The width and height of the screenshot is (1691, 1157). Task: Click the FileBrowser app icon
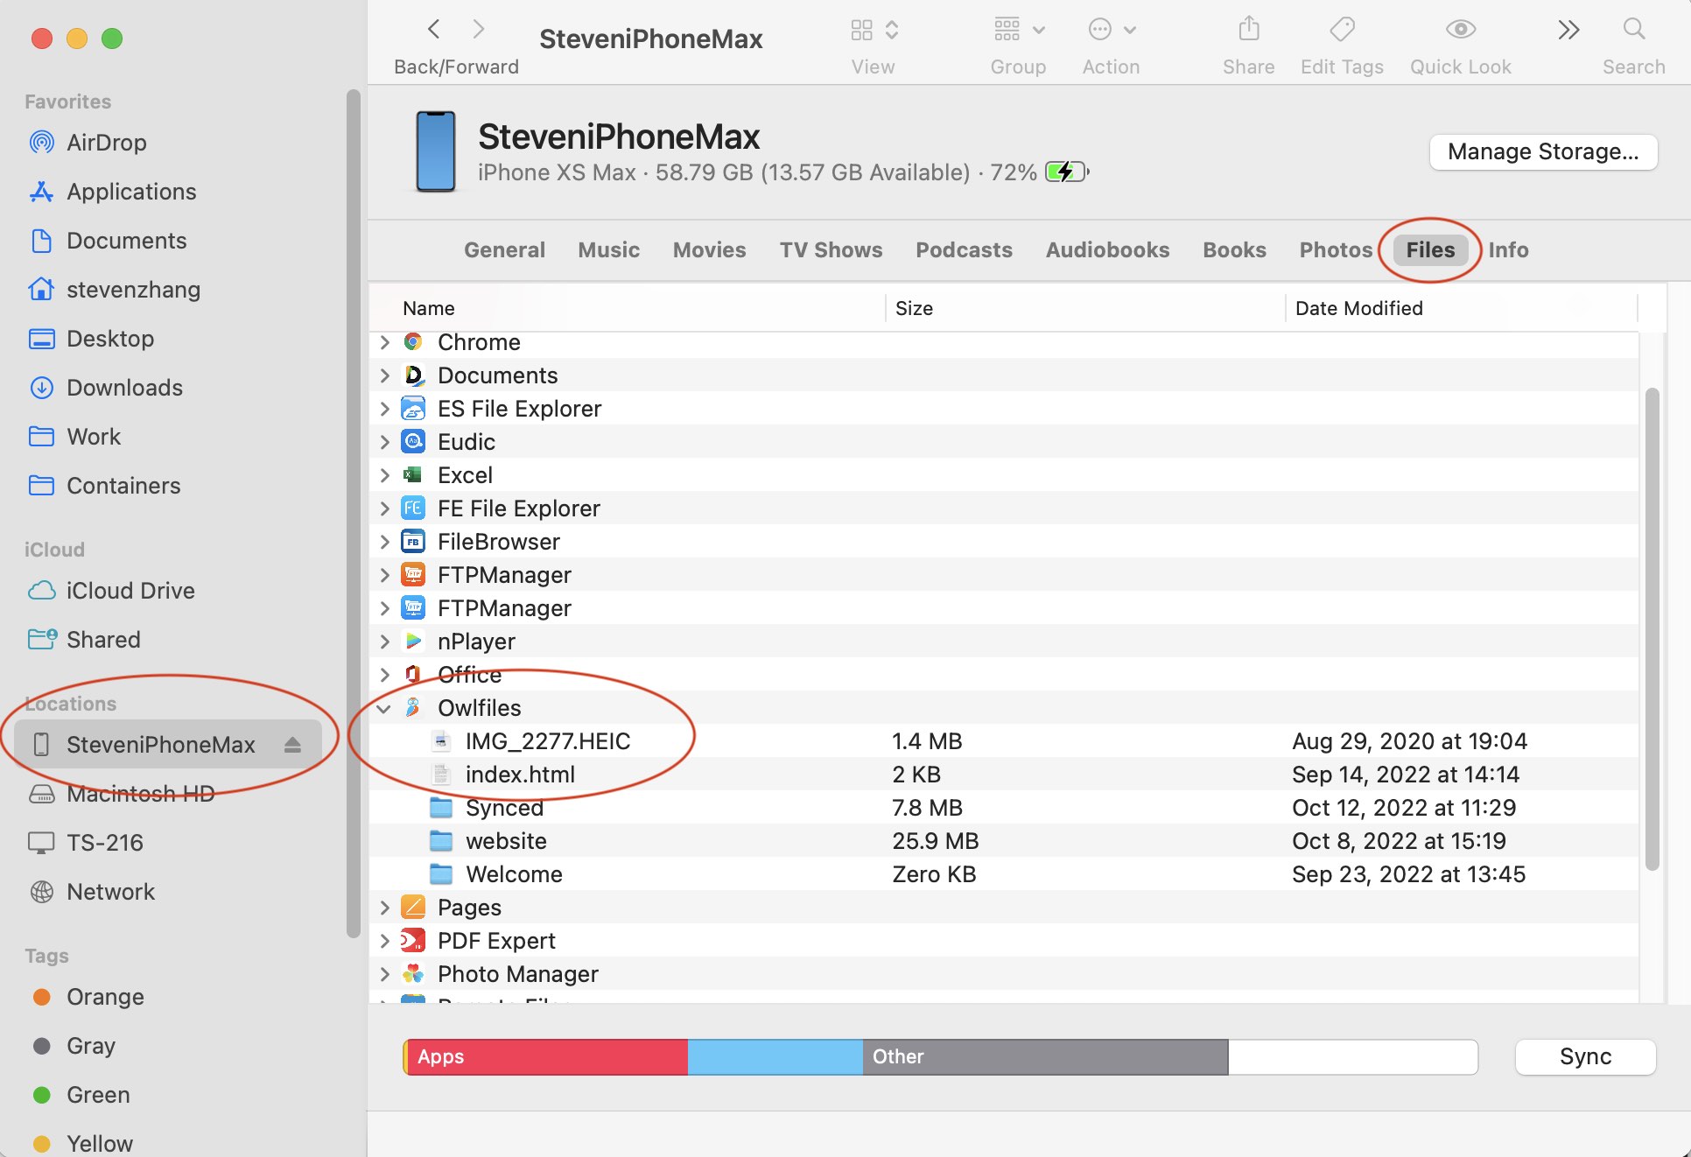tap(413, 542)
